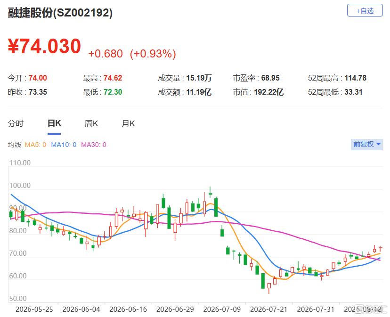
Task: Click the stock title 融捷股份(SZ002192)
Action: point(60,13)
